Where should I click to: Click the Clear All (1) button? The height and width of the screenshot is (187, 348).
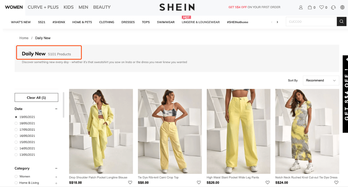pos(37,97)
